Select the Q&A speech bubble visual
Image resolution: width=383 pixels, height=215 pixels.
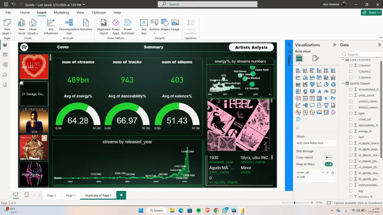pyautogui.click(x=312, y=106)
